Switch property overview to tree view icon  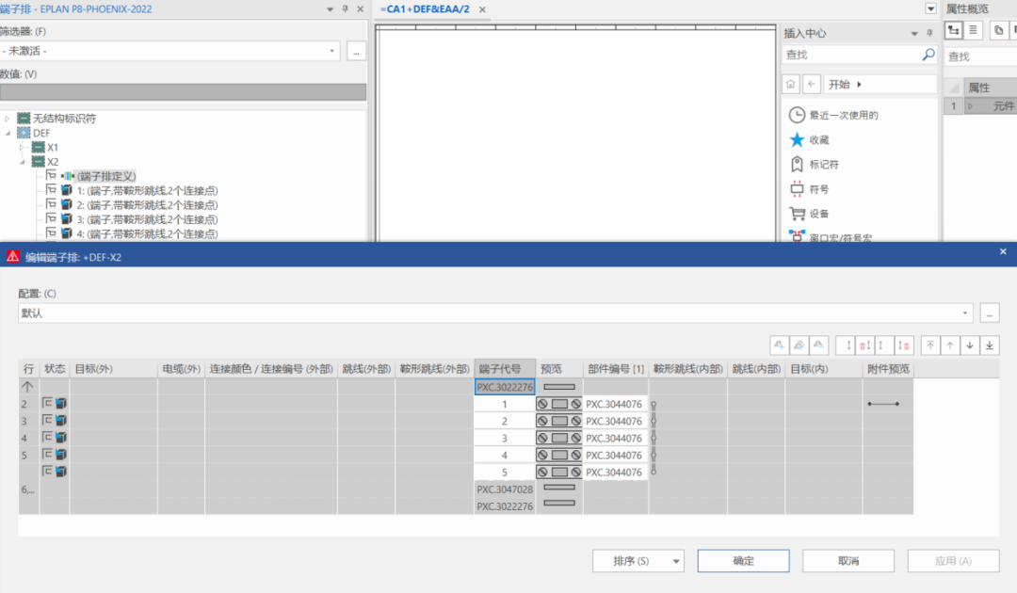[954, 30]
